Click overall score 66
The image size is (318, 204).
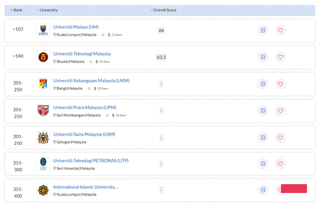(161, 30)
